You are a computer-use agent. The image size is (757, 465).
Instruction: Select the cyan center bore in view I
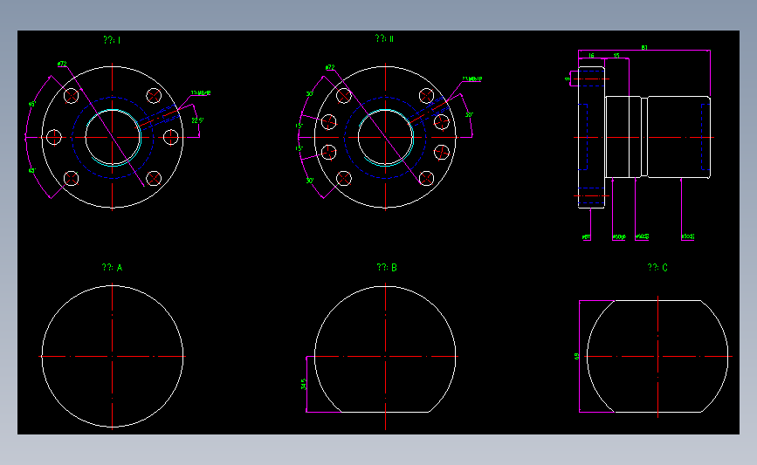point(113,138)
